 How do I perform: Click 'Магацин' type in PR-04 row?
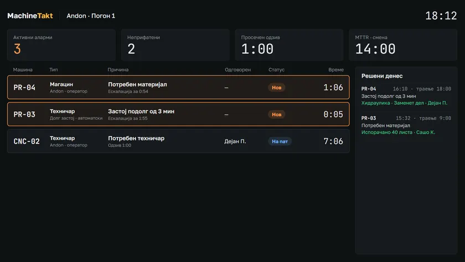[61, 84]
